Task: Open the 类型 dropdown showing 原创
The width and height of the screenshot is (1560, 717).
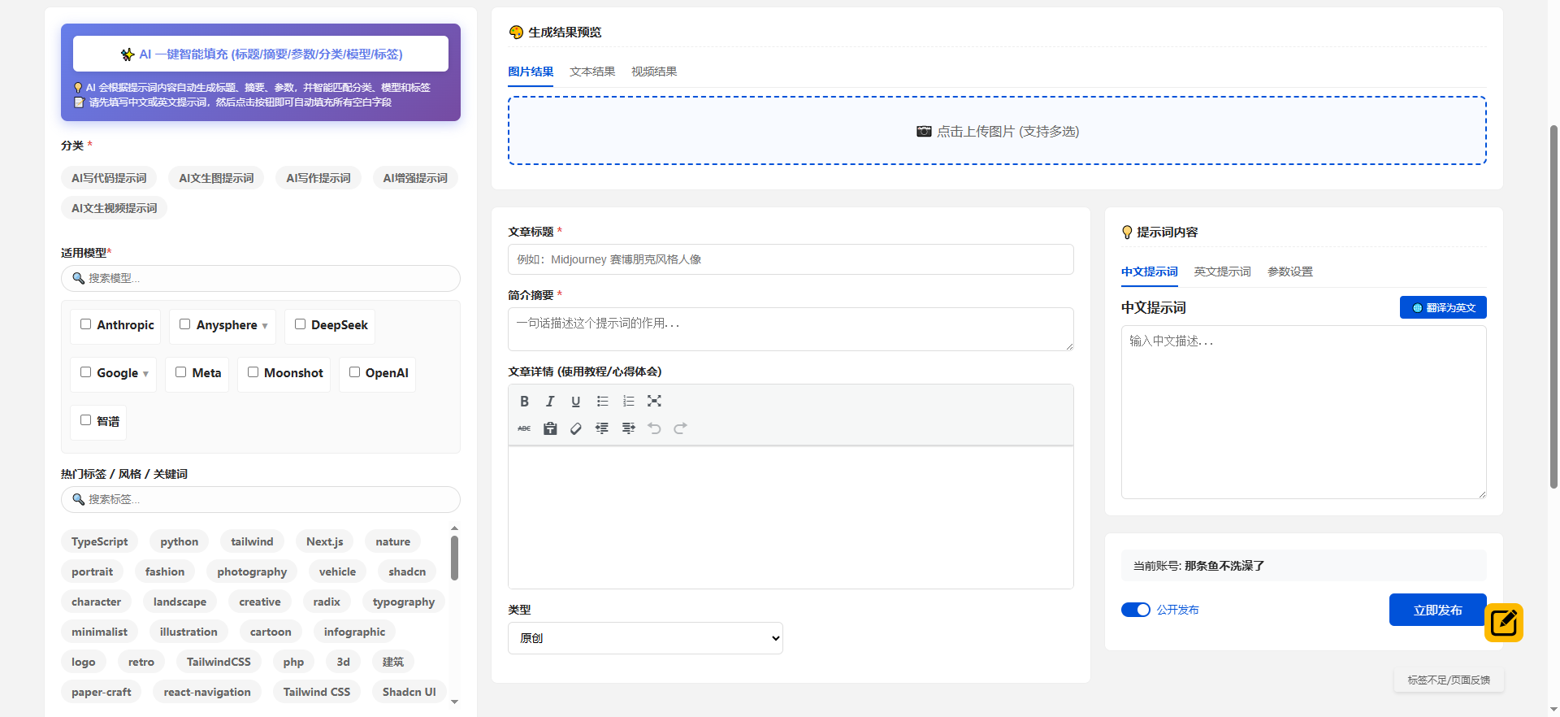Action: [645, 638]
